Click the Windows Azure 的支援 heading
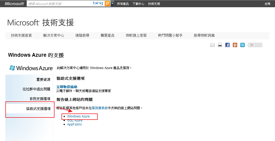The height and width of the screenshot is (141, 275). 36,55
